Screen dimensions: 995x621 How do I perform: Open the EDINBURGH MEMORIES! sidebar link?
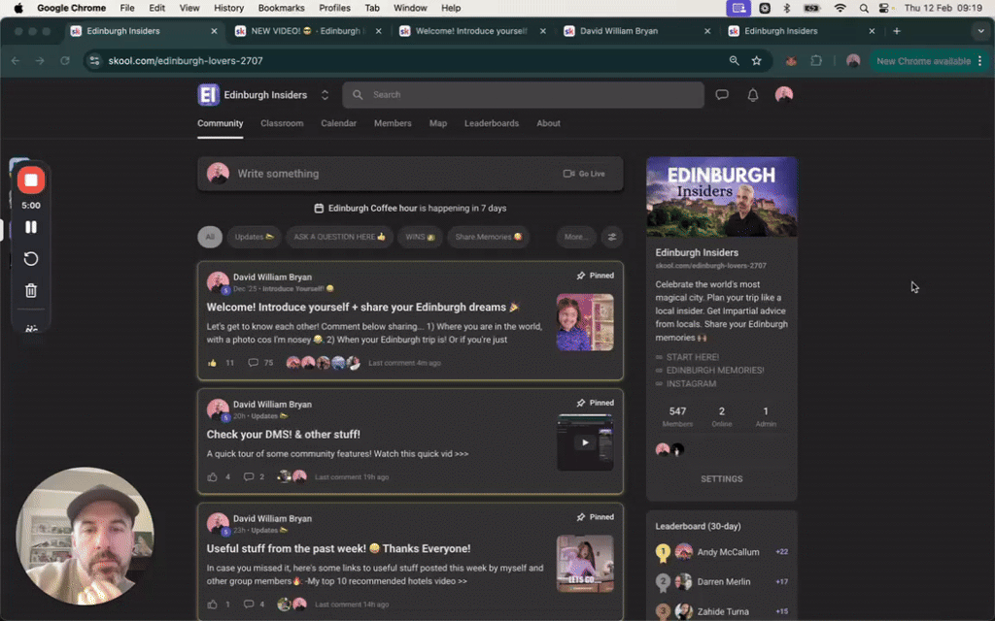pos(714,371)
